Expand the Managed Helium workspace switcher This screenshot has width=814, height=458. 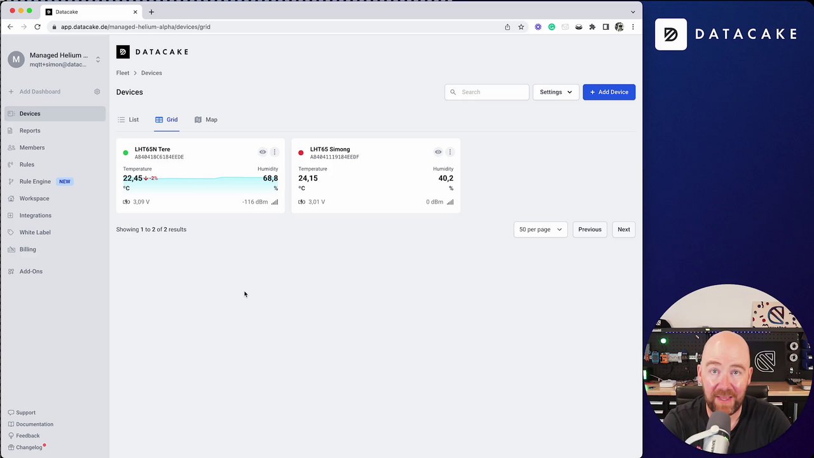pyautogui.click(x=98, y=60)
